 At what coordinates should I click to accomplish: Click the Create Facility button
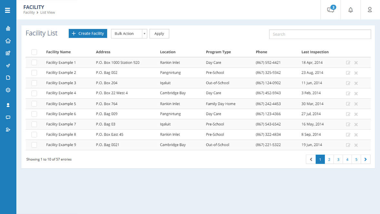click(x=88, y=34)
